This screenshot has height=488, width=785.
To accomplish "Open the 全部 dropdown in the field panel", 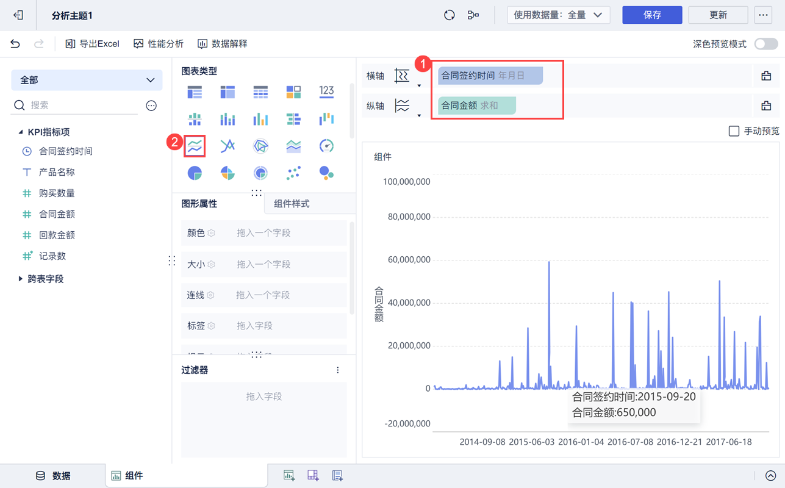I will click(x=87, y=80).
